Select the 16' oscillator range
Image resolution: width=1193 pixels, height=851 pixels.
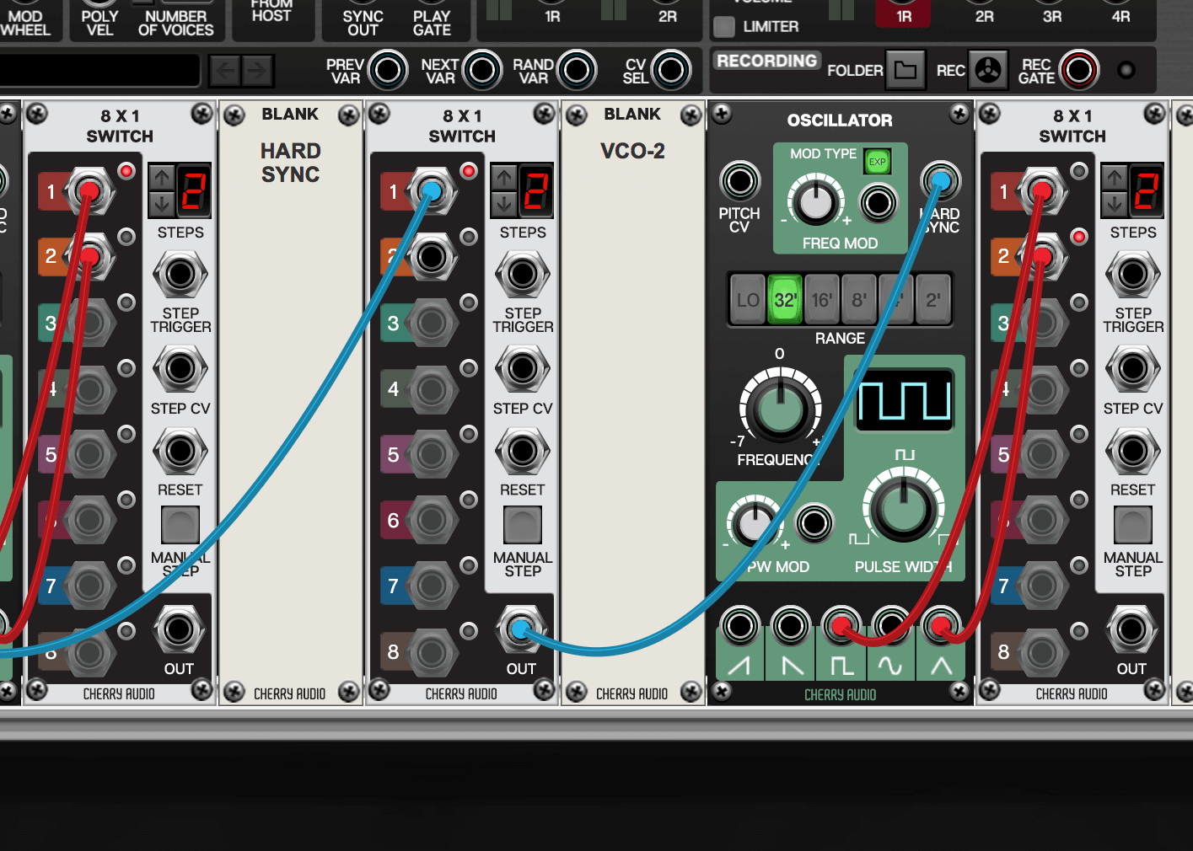[822, 300]
